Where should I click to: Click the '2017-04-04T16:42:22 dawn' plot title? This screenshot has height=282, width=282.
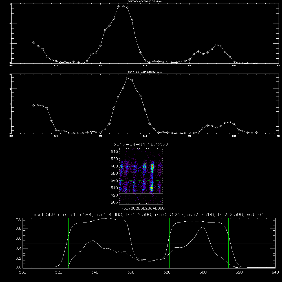pos(145,1)
